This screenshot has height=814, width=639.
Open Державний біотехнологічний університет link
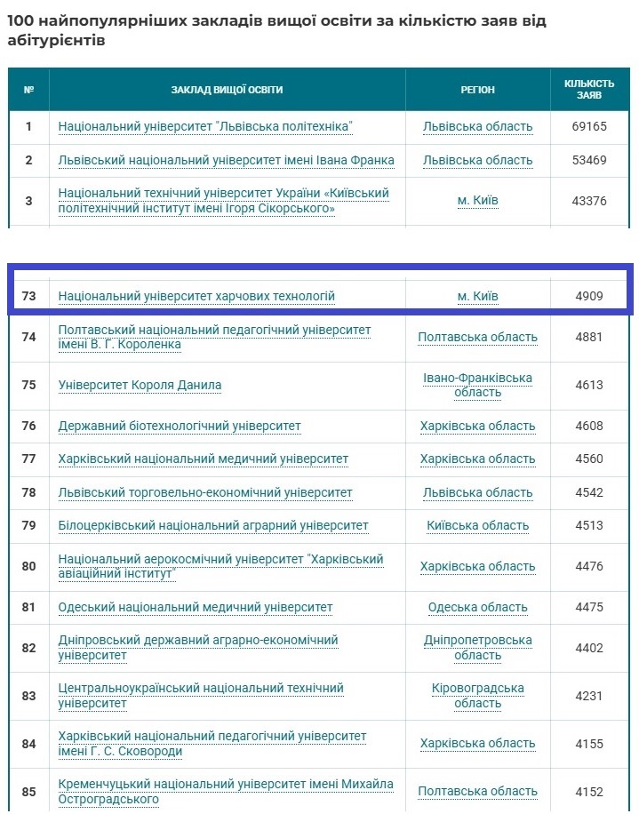click(x=180, y=427)
